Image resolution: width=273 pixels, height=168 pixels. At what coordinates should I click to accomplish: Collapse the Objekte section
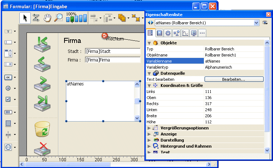coord(149,43)
